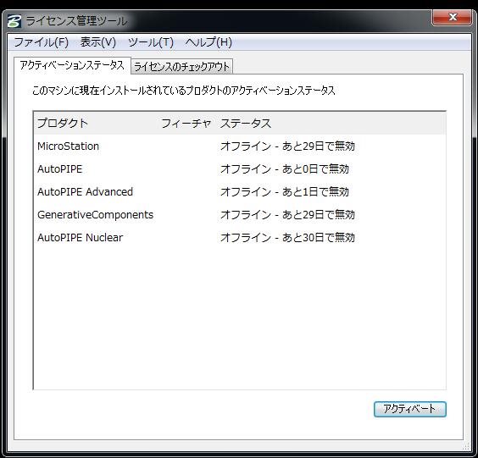Click AutoPIPE status あと0日で無効
Viewport: 478px width, 458px height.
coord(315,169)
